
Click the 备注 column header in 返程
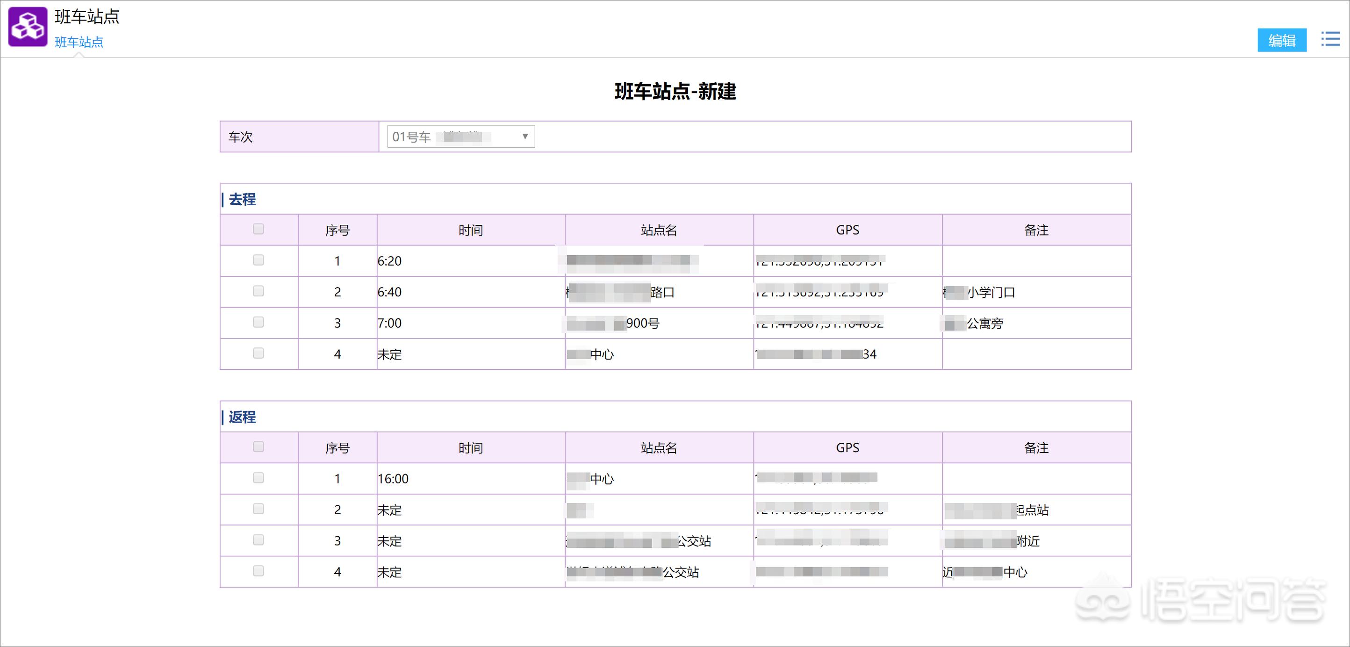tap(1036, 448)
